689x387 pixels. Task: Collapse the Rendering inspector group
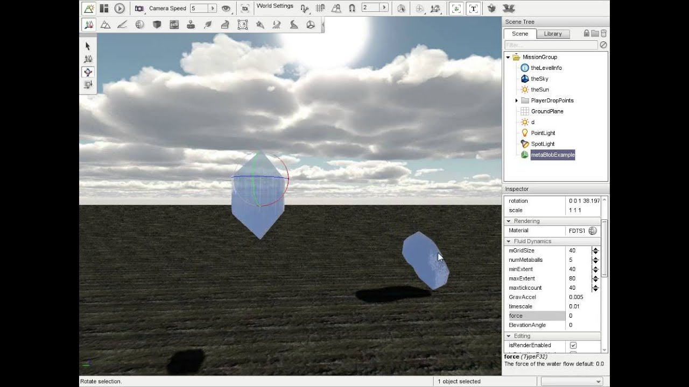pos(508,221)
